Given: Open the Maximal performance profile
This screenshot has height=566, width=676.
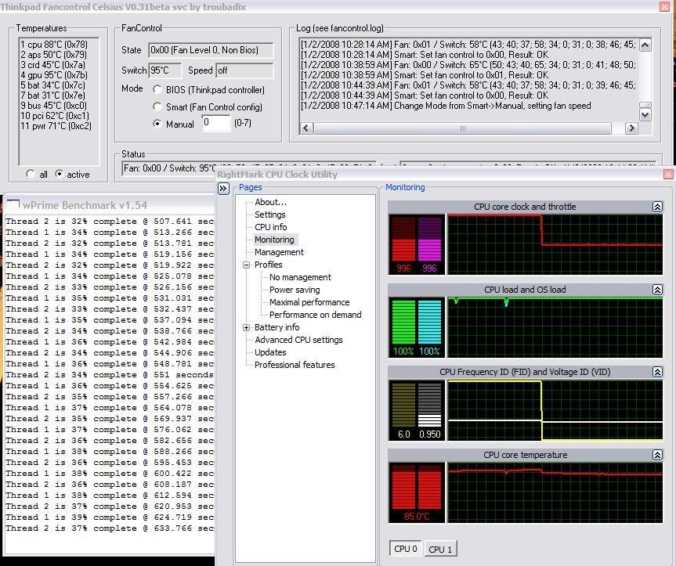Looking at the screenshot, I should coord(309,302).
